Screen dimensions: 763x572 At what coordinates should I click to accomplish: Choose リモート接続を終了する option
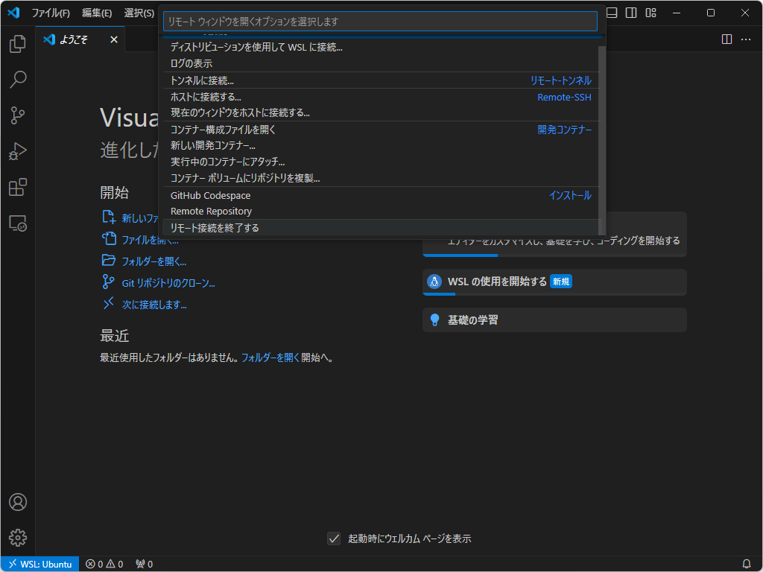tap(382, 228)
